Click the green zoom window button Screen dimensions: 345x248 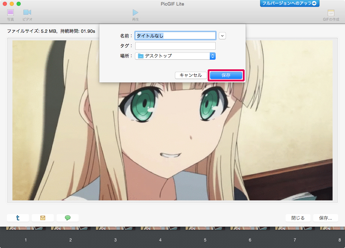(x=19, y=4)
